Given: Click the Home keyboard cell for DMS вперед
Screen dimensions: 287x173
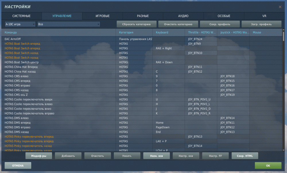Looking at the screenshot, I should click(x=169, y=123).
